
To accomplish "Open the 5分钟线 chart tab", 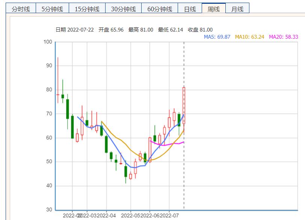I will [53, 9].
